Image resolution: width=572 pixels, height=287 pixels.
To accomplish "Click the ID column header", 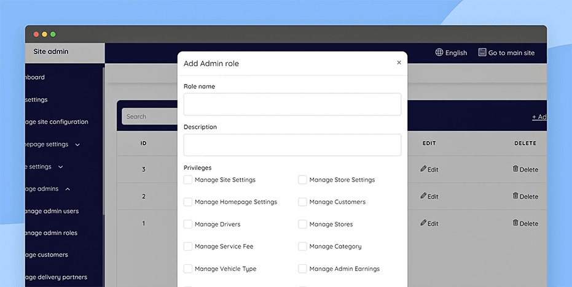I will coord(143,143).
